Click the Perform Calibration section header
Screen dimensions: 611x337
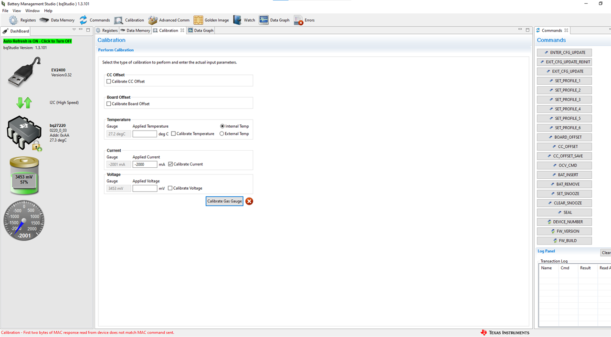[116, 50]
